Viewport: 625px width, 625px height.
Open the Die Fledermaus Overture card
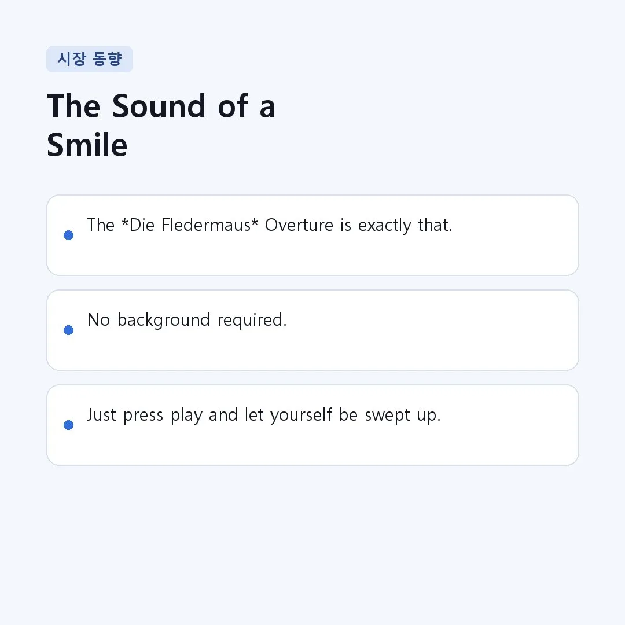pyautogui.click(x=312, y=235)
